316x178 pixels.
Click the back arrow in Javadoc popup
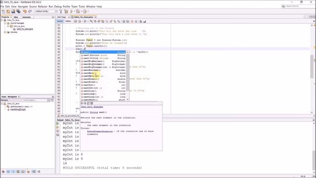82,103
